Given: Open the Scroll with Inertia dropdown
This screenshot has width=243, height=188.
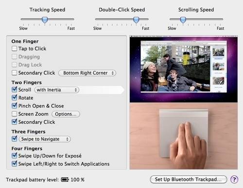Looking at the screenshot, I should coord(57,90).
